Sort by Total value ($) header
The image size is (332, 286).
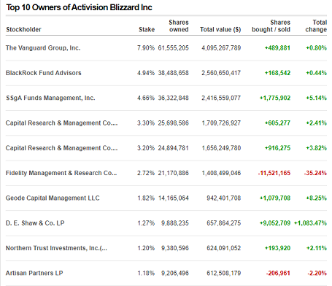tap(220, 29)
